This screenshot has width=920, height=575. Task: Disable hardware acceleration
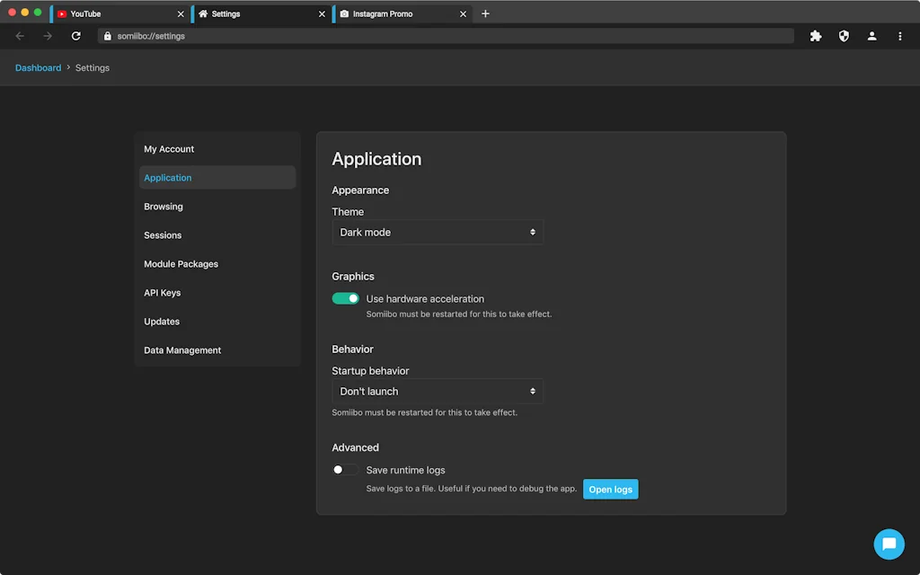coord(345,297)
